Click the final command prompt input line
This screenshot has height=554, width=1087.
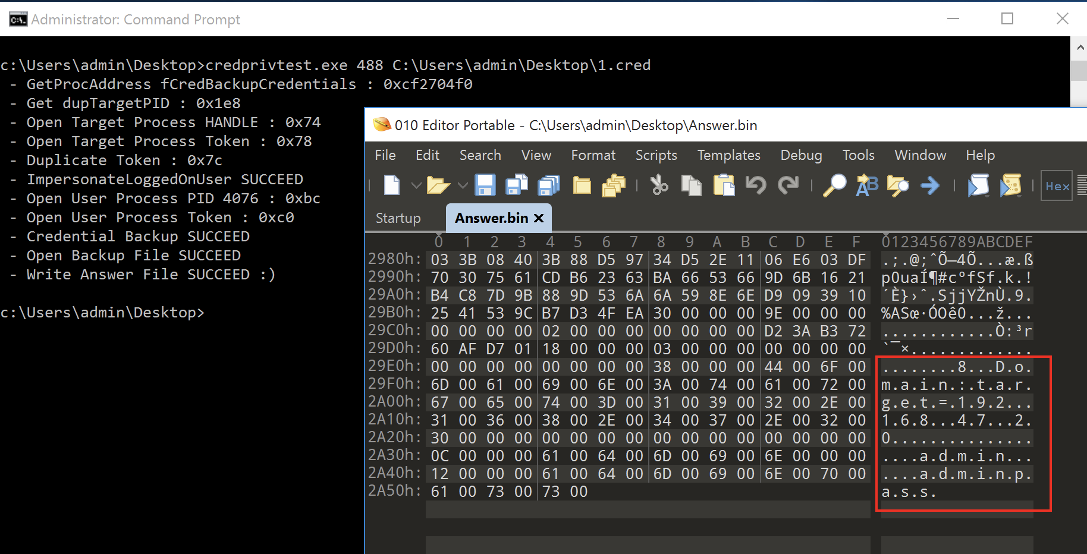pyautogui.click(x=102, y=313)
